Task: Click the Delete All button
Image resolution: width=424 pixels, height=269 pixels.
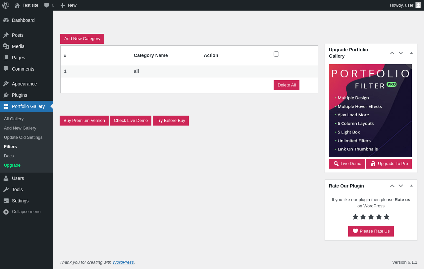Action: [287, 85]
